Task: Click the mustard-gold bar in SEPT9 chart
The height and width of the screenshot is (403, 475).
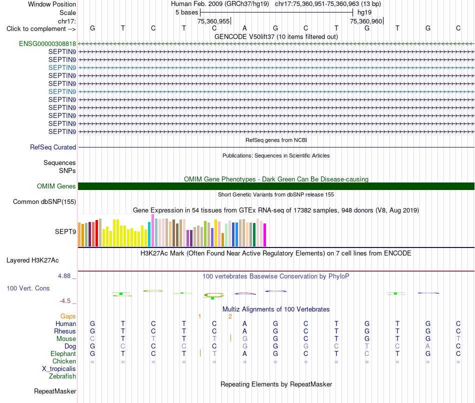Action: 222,239
